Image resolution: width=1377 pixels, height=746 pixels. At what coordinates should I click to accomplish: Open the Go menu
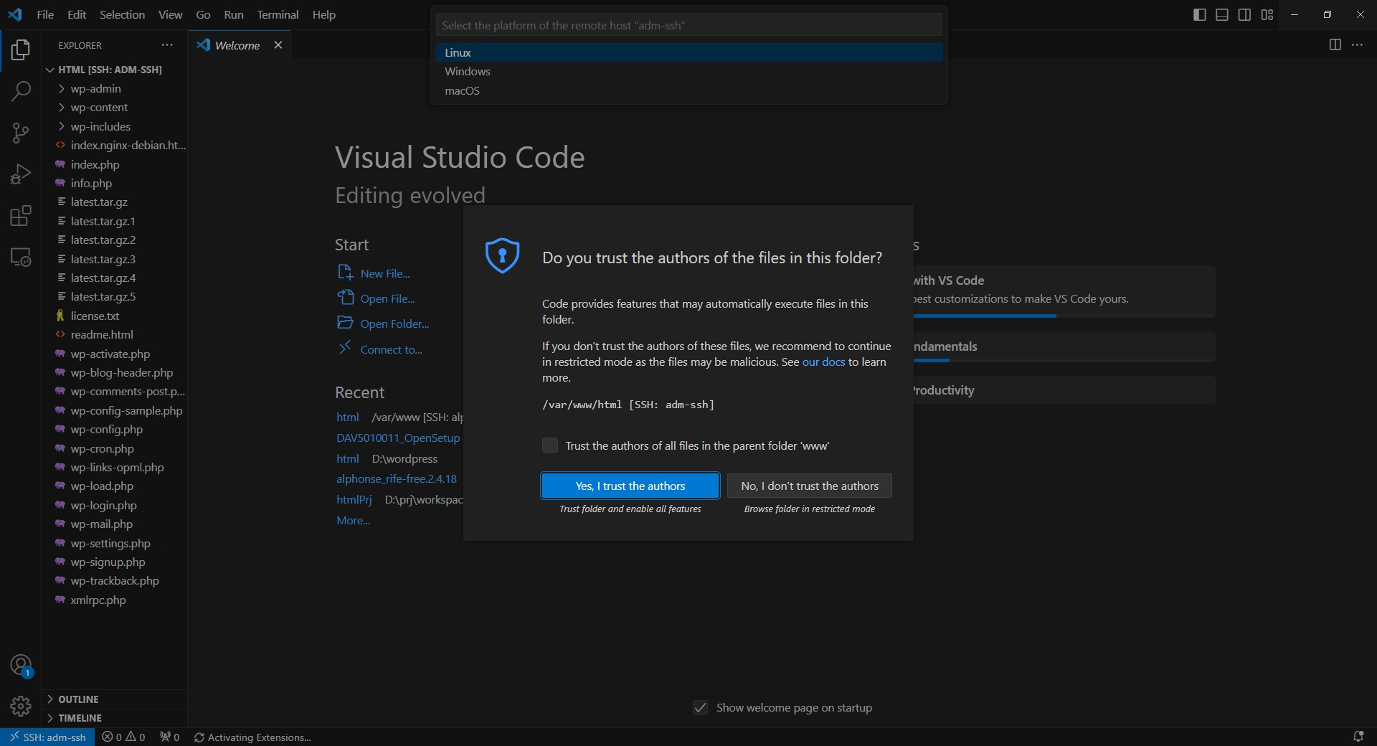204,14
